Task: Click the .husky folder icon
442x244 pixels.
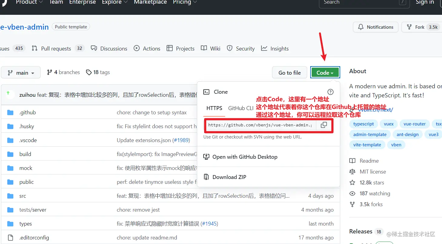Action: [x=11, y=126]
